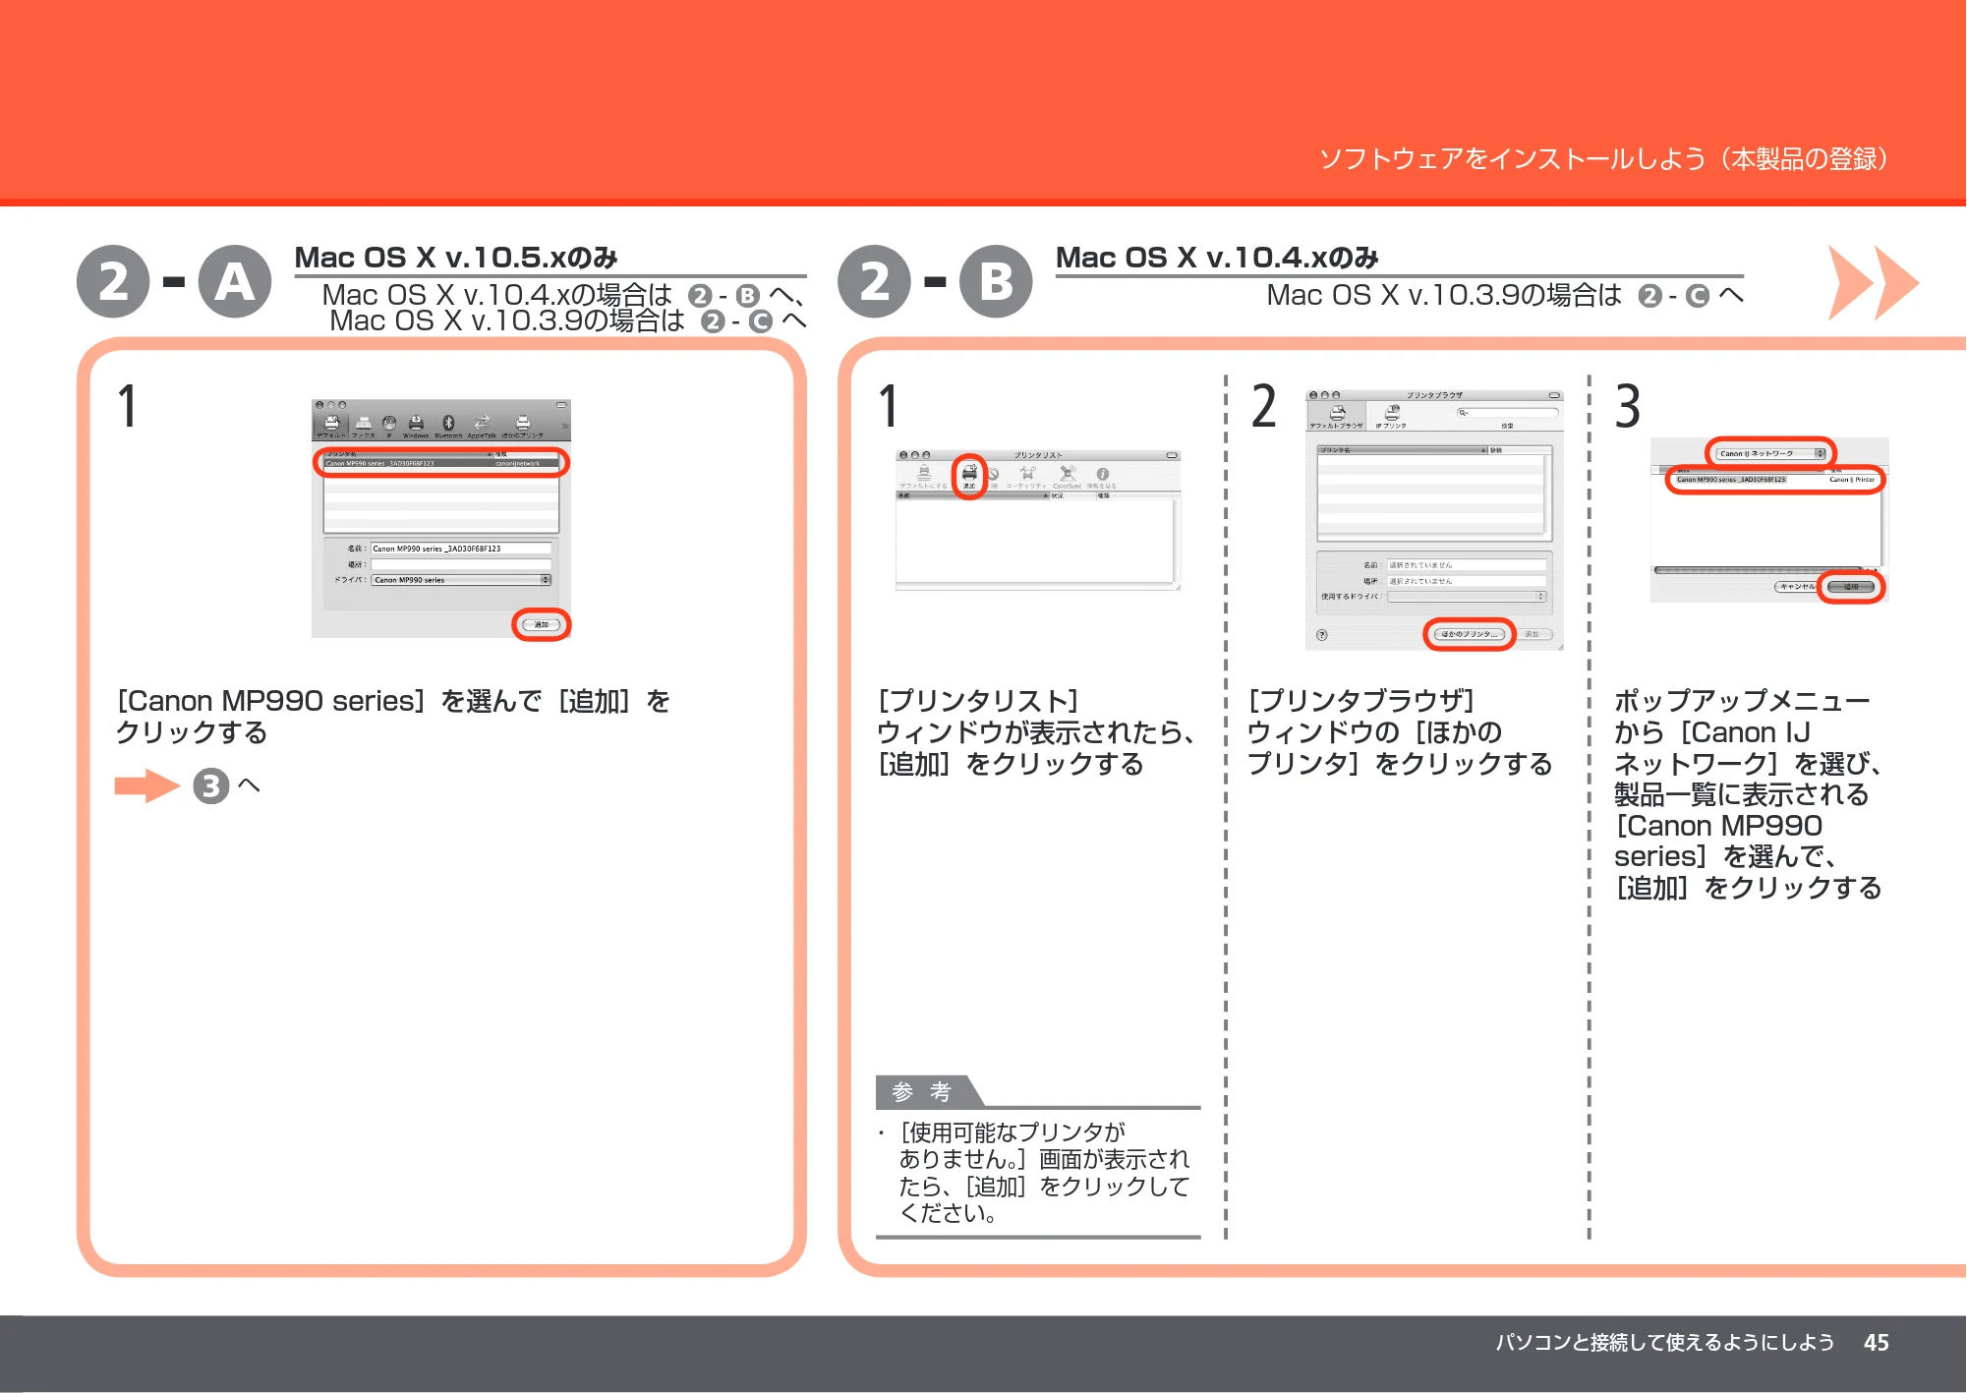Image resolution: width=1967 pixels, height=1393 pixels.
Task: Click the help question mark in プリンタブラウザ
Action: click(x=1322, y=635)
